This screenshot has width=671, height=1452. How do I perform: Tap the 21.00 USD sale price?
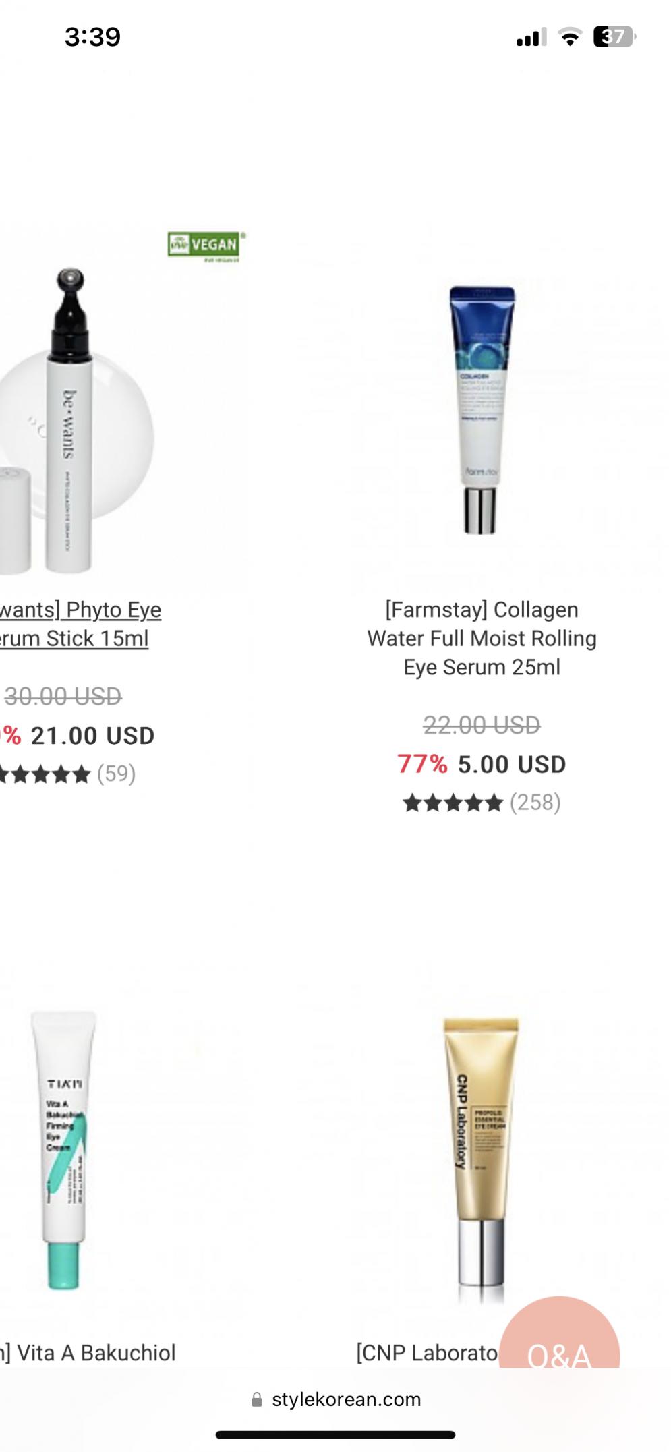coord(92,735)
